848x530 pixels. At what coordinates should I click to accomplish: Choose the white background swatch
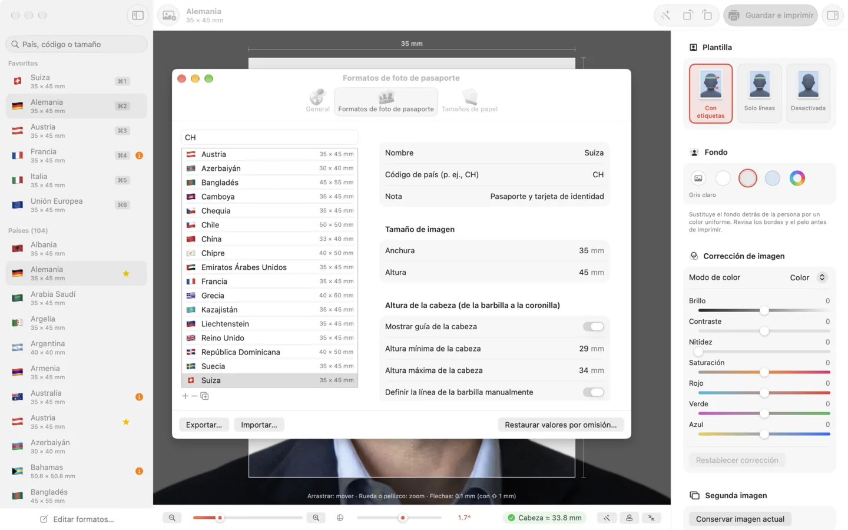723,178
